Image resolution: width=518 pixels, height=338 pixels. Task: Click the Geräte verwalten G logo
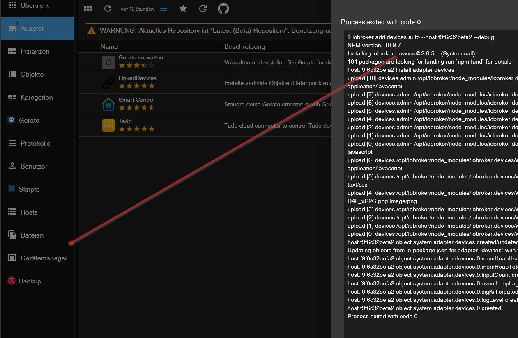(x=108, y=62)
